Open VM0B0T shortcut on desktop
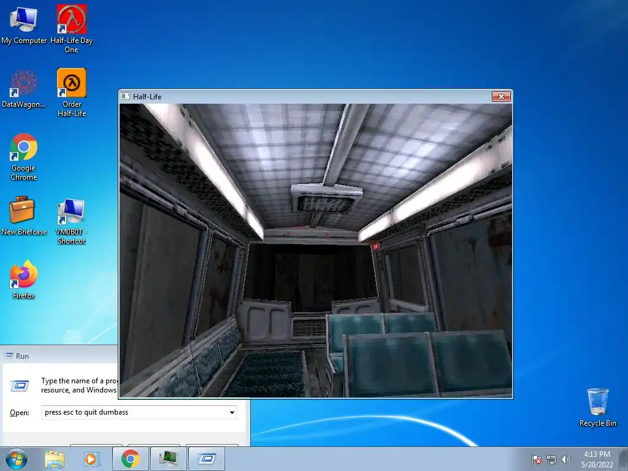This screenshot has height=471, width=628. click(71, 220)
